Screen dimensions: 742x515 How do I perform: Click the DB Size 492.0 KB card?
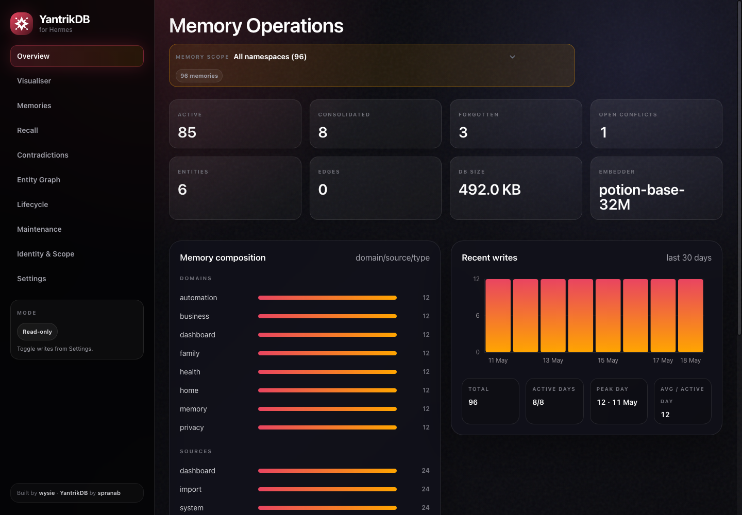[x=516, y=188]
